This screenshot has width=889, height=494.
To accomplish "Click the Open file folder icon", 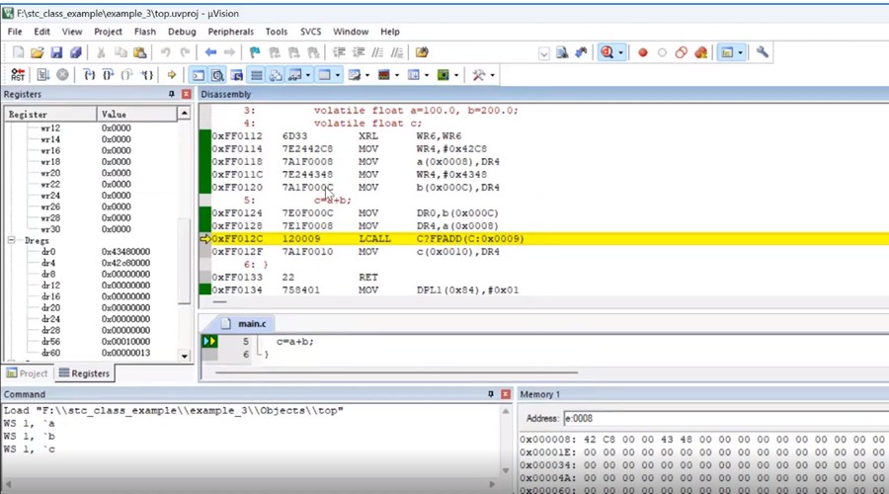I will 38,52.
